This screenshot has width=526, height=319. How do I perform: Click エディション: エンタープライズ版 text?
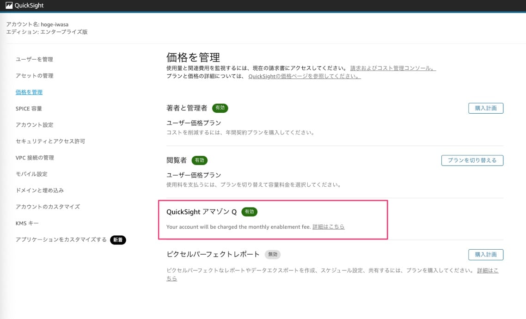(x=47, y=32)
